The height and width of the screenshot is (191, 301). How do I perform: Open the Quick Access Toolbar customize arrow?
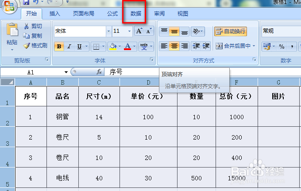(x=67, y=2)
